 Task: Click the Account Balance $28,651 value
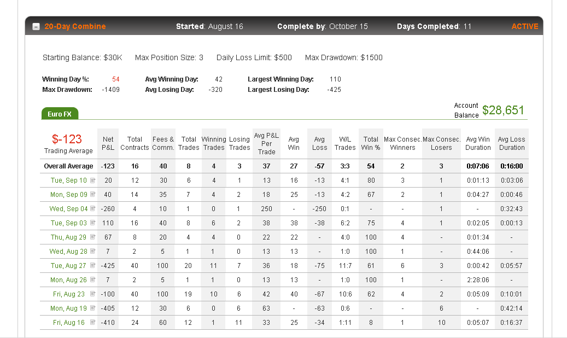point(503,110)
